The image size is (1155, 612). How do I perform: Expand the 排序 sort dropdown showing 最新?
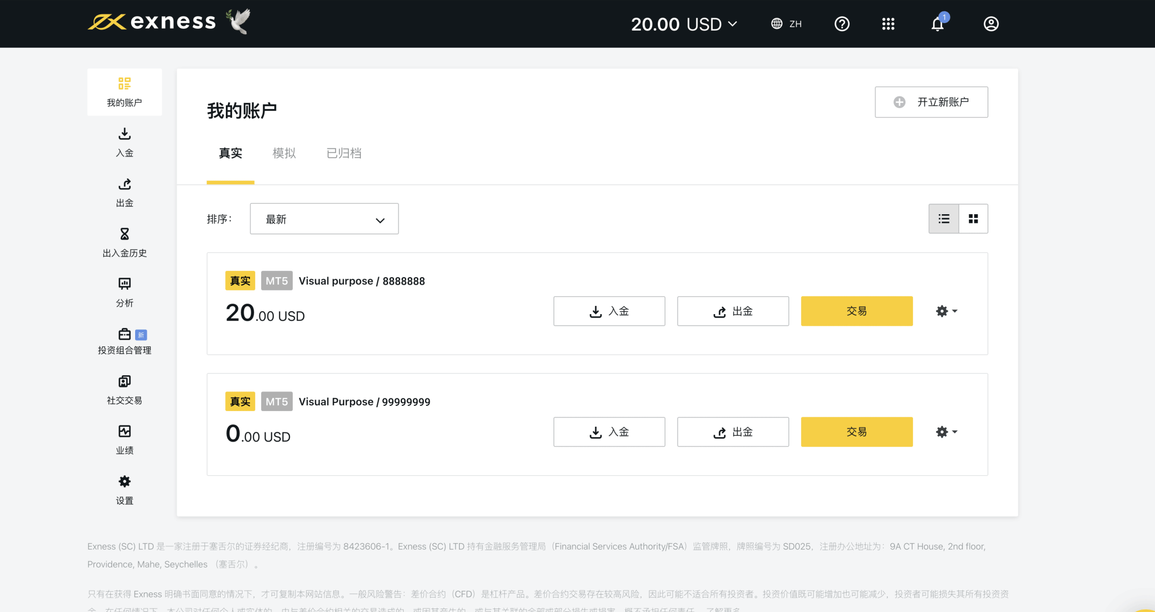[x=324, y=219]
